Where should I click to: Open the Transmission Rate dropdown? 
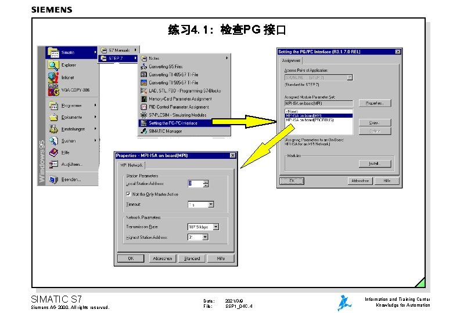[216, 227]
